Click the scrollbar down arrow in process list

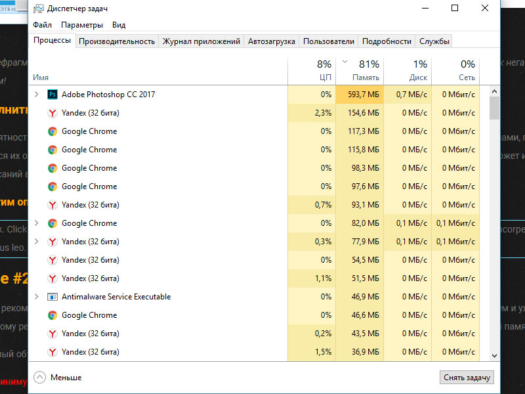click(x=495, y=356)
